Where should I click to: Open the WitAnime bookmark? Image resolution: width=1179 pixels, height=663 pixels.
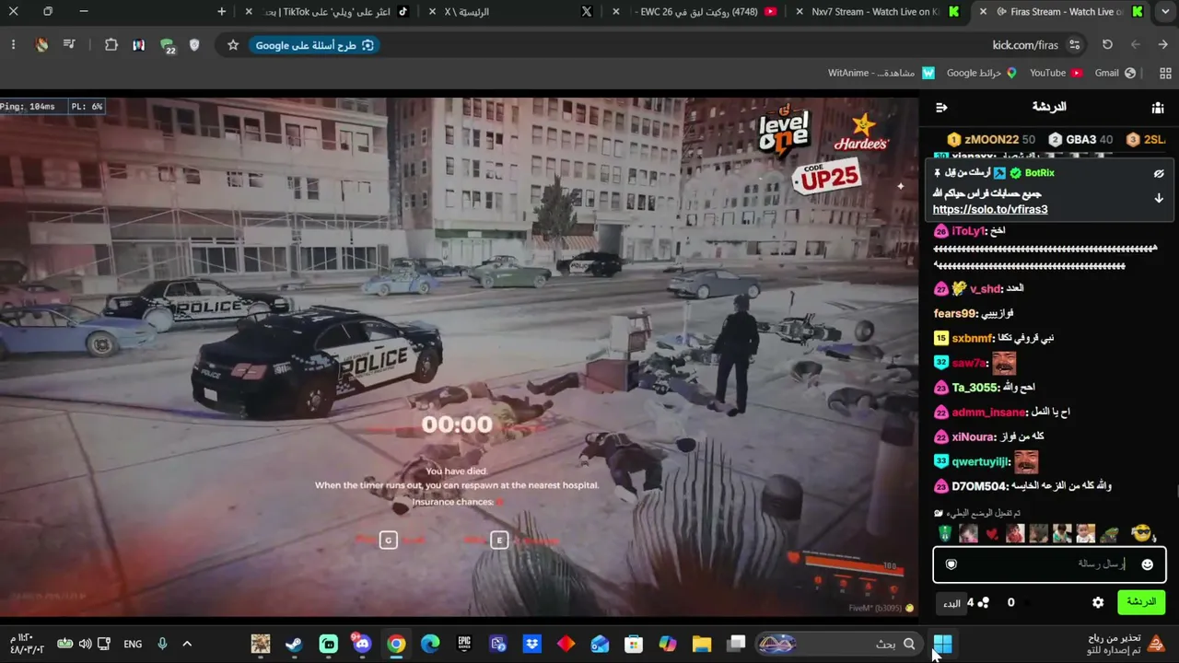point(881,73)
